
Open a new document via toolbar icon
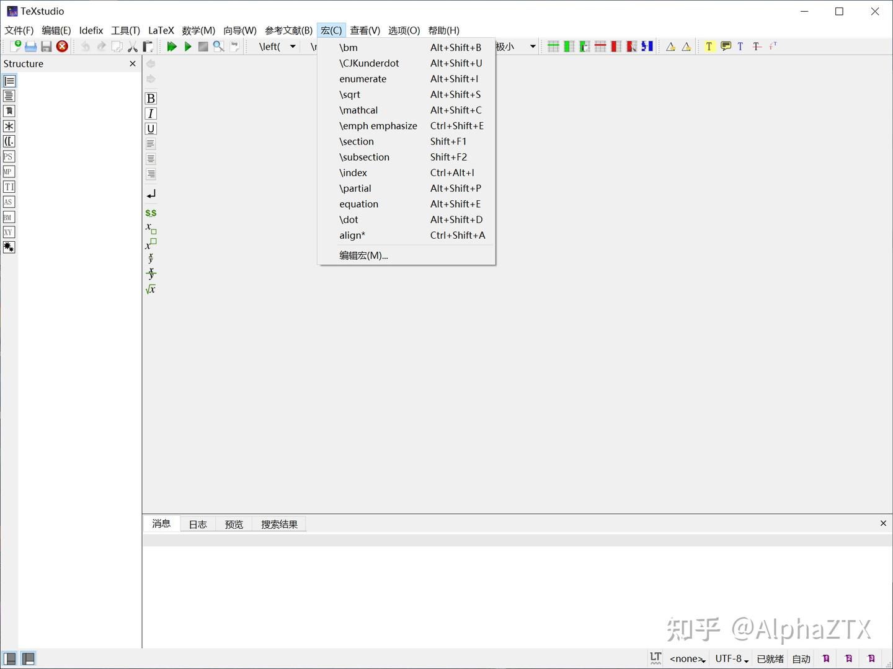pos(17,46)
